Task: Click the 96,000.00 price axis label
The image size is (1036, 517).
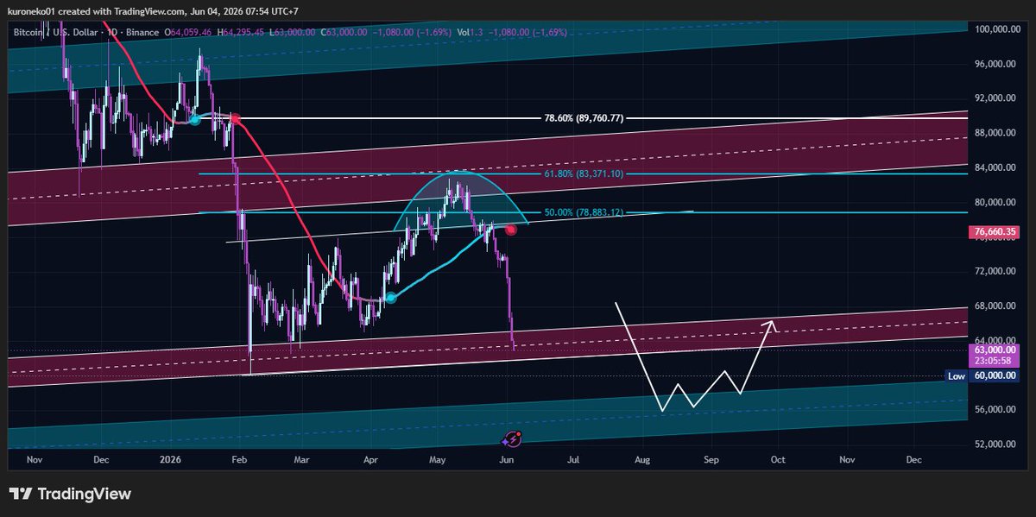Action: point(995,64)
